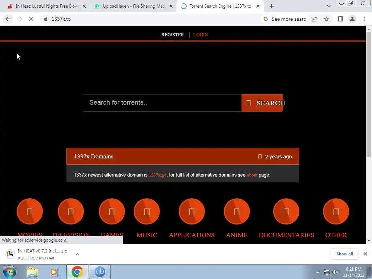Click the volume speaker tray icon

(335, 272)
